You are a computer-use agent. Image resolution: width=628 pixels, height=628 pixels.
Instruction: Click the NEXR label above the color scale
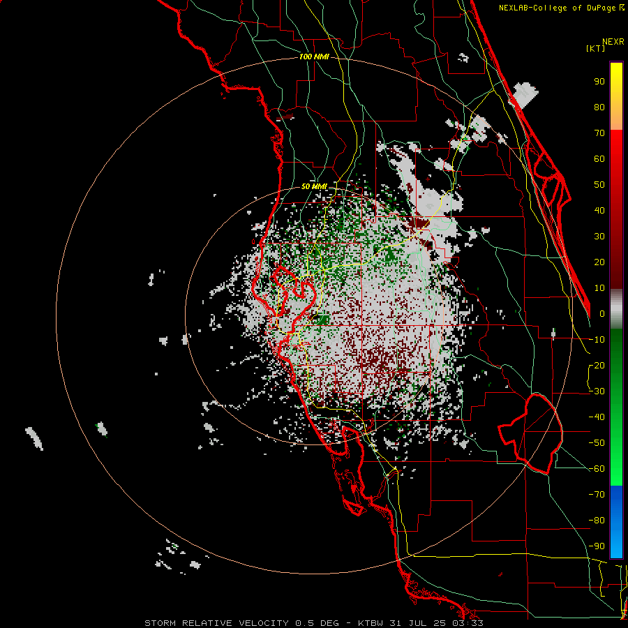pyautogui.click(x=613, y=42)
